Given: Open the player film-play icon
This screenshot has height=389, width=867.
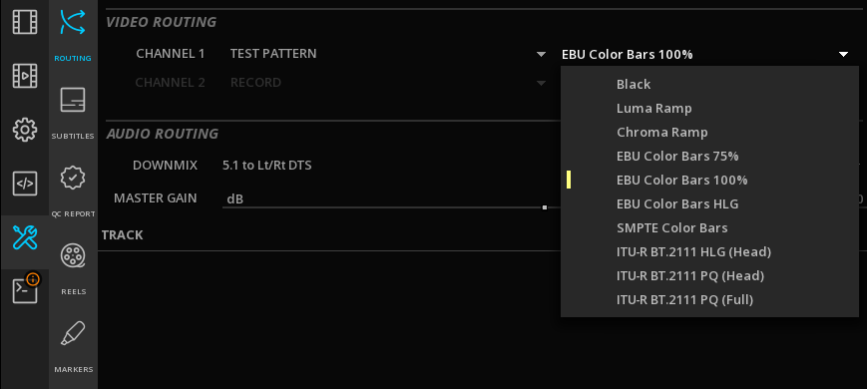Looking at the screenshot, I should click(25, 76).
